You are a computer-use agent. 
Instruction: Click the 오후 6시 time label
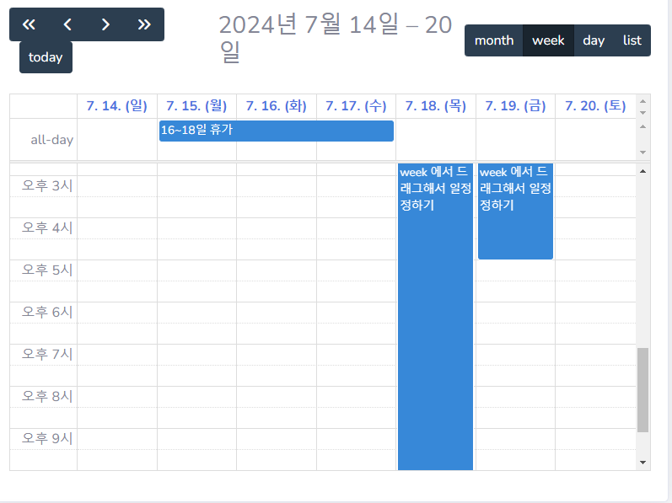pyautogui.click(x=47, y=312)
